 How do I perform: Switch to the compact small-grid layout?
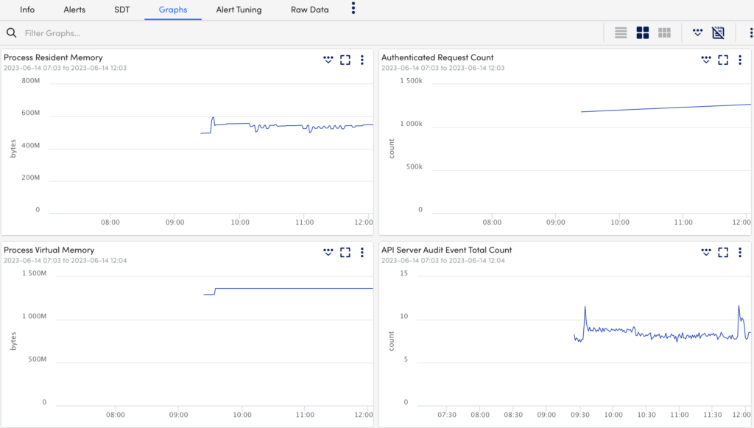(663, 32)
